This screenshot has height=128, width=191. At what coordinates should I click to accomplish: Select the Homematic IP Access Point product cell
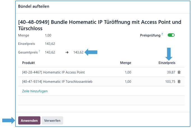pyautogui.click(x=53, y=72)
